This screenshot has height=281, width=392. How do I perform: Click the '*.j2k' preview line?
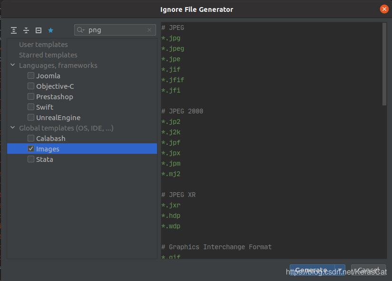click(171, 132)
